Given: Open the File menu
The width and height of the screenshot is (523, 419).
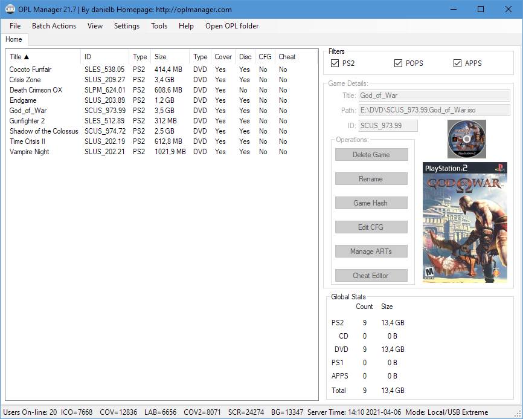Looking at the screenshot, I should pos(15,26).
